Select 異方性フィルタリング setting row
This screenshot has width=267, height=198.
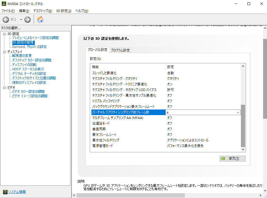pos(166,141)
